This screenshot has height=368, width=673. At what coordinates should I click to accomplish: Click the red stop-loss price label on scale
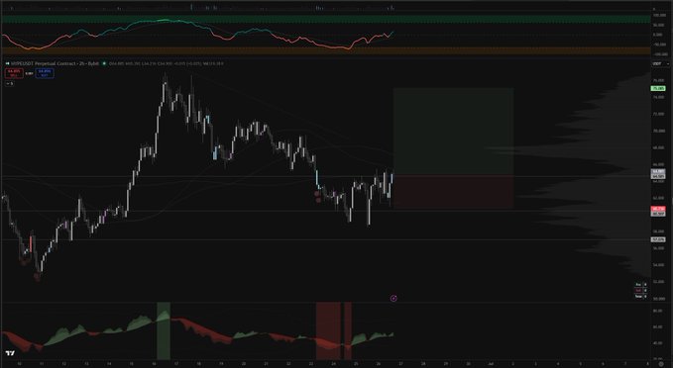point(658,209)
